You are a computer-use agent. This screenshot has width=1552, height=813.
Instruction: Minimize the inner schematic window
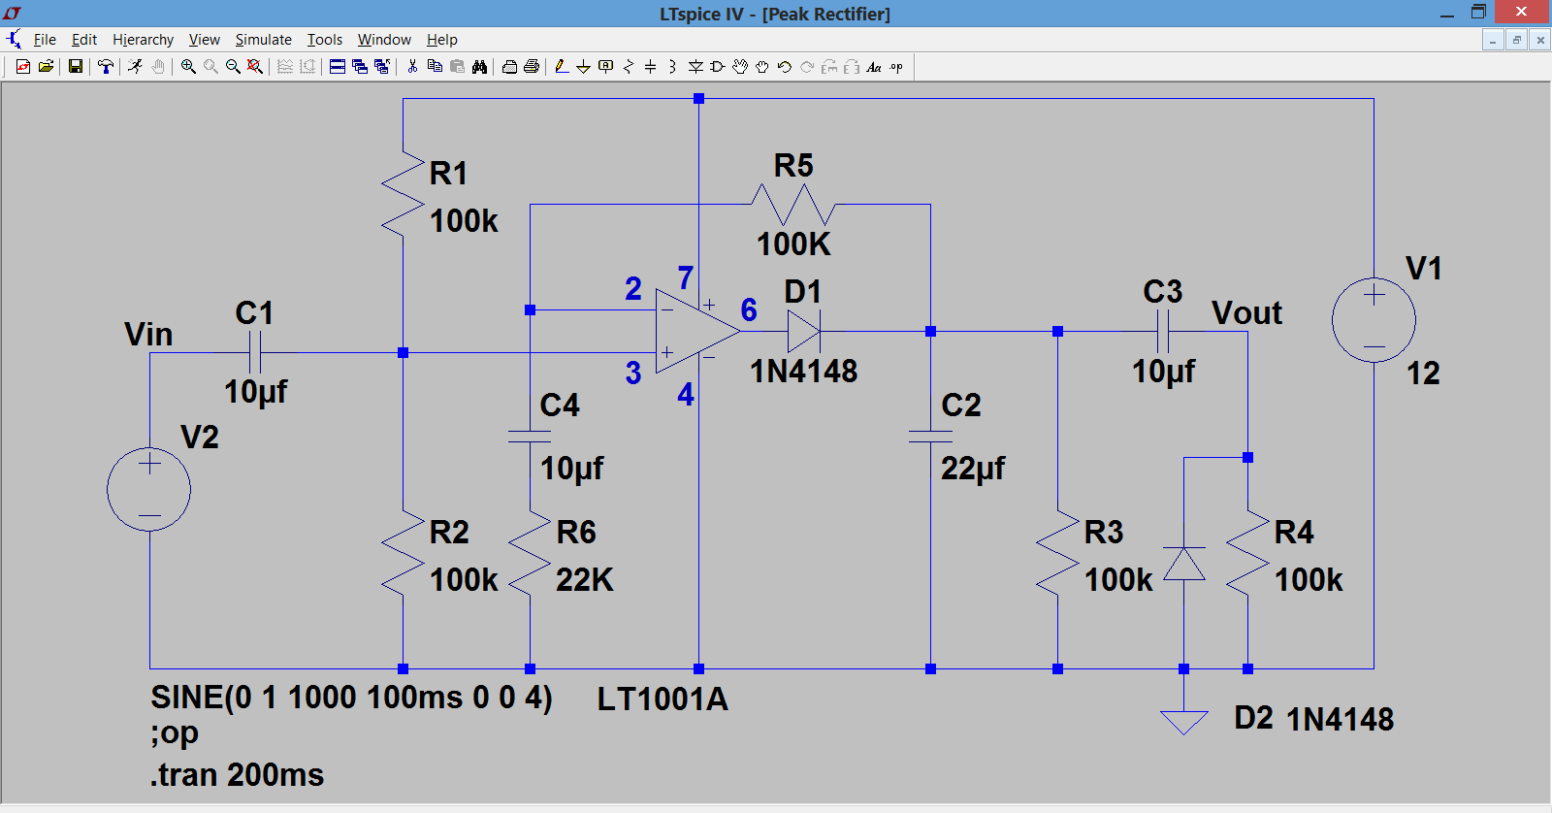tap(1493, 40)
